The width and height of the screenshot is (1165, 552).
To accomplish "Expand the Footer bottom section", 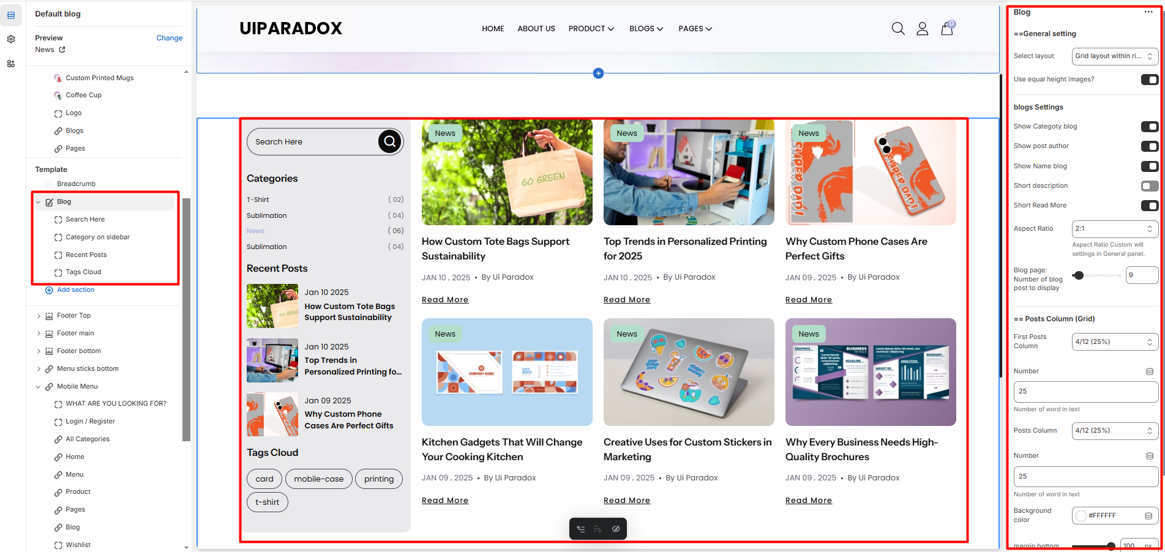I will pos(39,351).
